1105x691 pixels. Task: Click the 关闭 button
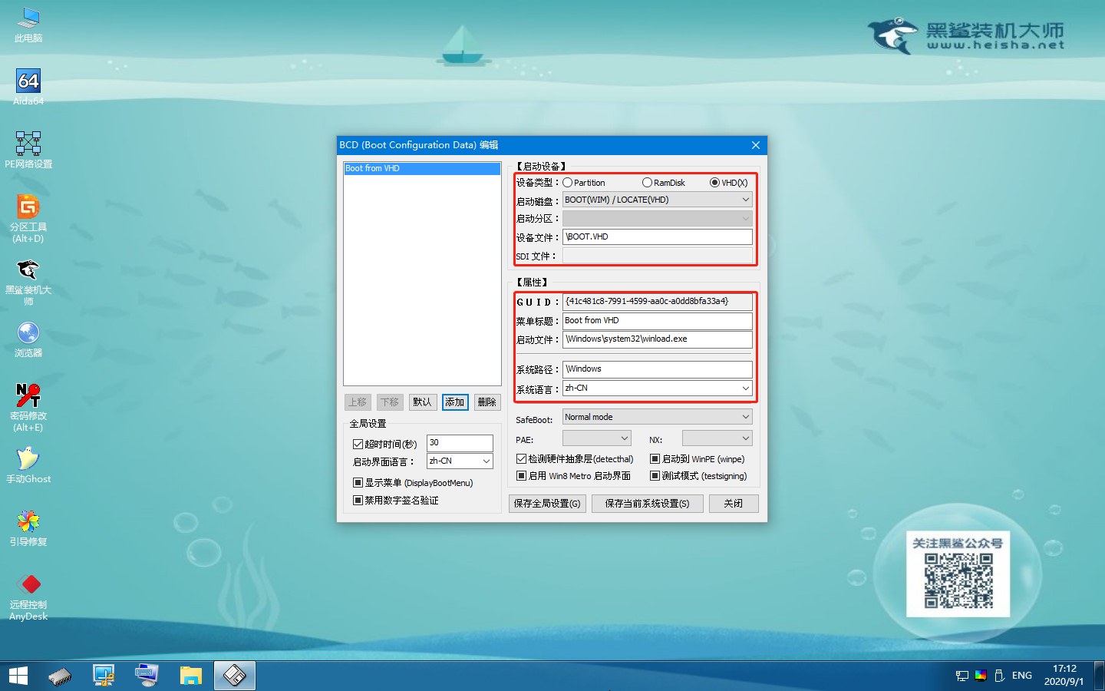point(734,504)
